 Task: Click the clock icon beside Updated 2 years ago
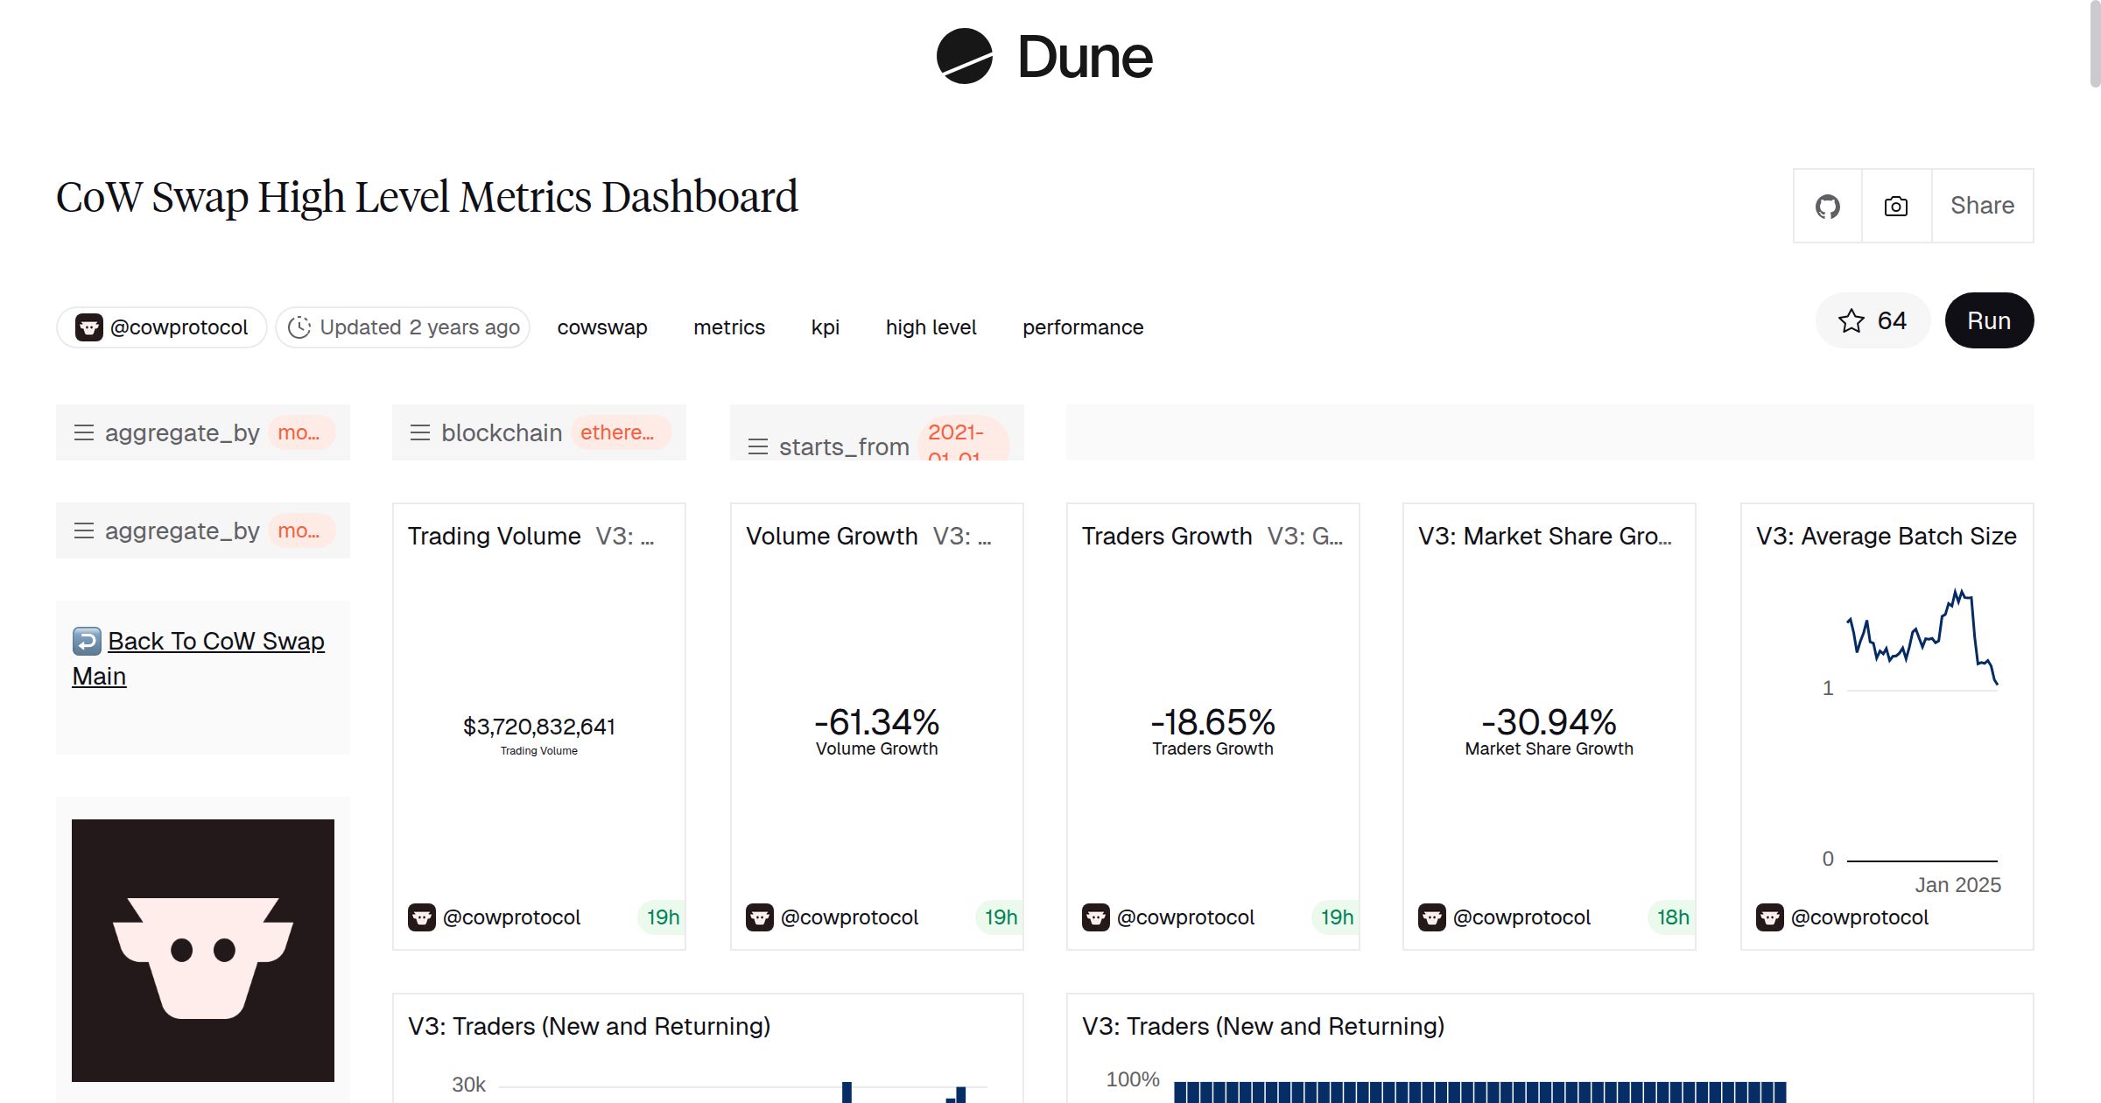coord(299,326)
